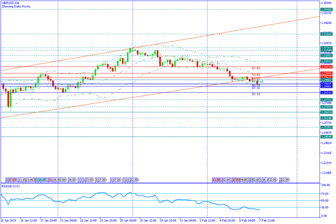Click the red 1.30534 price label
Screen dimensions: 336x224
(327, 67)
